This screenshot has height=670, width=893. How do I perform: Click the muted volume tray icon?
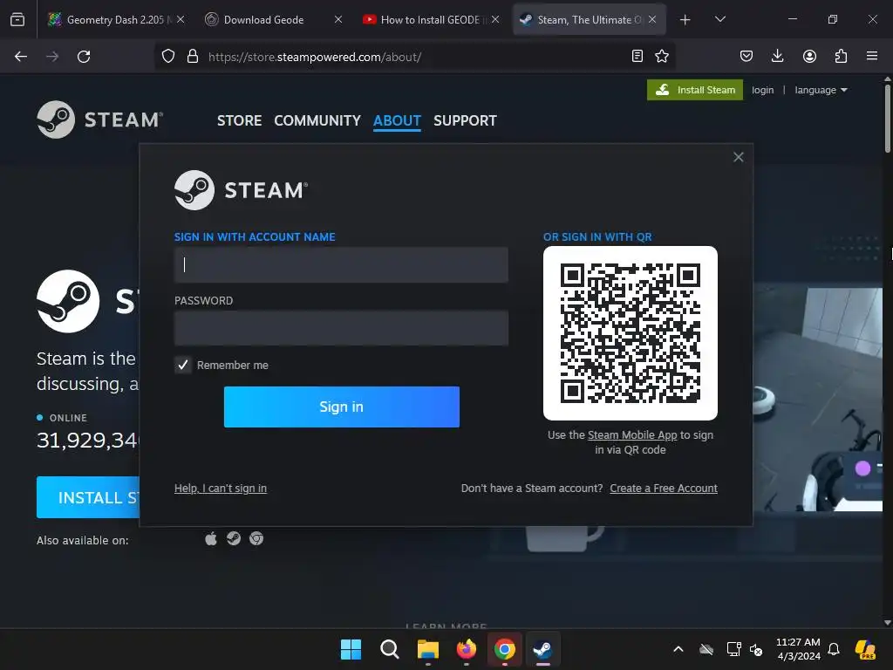coord(756,649)
